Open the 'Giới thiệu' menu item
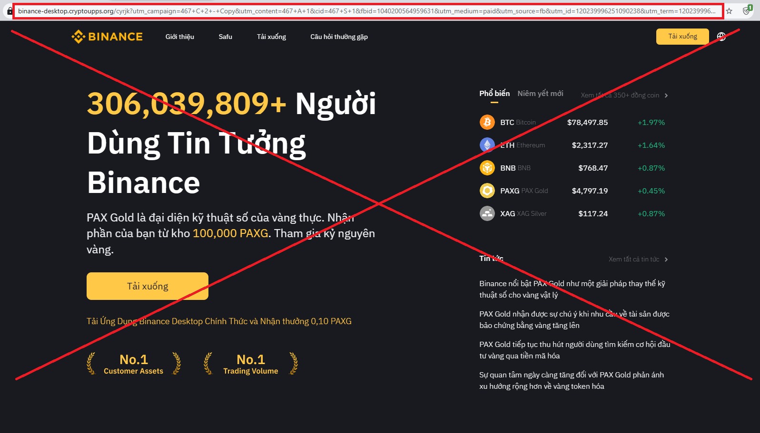This screenshot has width=760, height=433. (x=179, y=37)
